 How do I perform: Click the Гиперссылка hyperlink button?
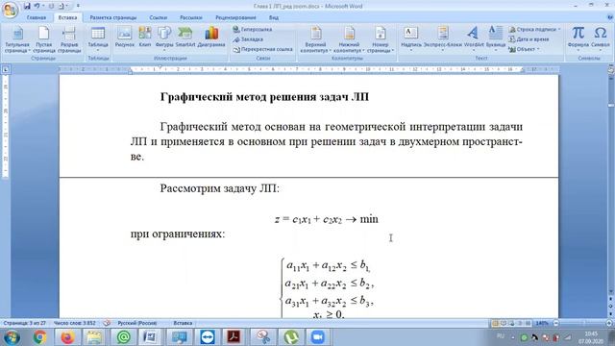pyautogui.click(x=253, y=30)
